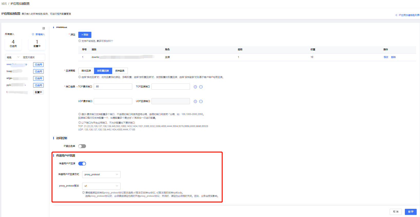The width and height of the screenshot is (420, 217).
Task: Select the pp3 domain entry in list
Action: click(16, 85)
